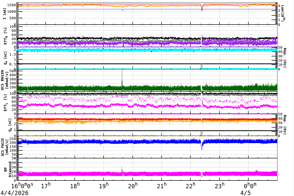Click the green BW180 spike near 19h40
Screen dimensions: 294x196
click(x=122, y=79)
